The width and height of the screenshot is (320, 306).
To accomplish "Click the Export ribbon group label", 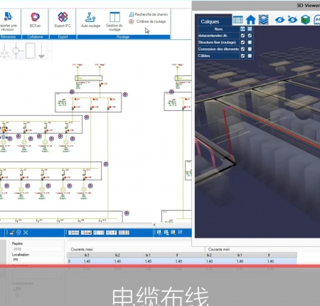I will click(63, 37).
